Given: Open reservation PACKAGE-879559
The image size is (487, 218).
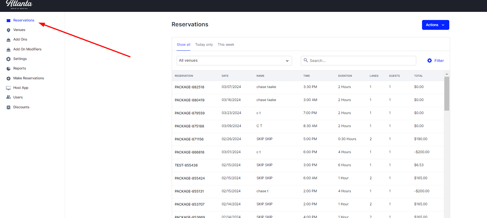Looking at the screenshot, I should (x=190, y=113).
